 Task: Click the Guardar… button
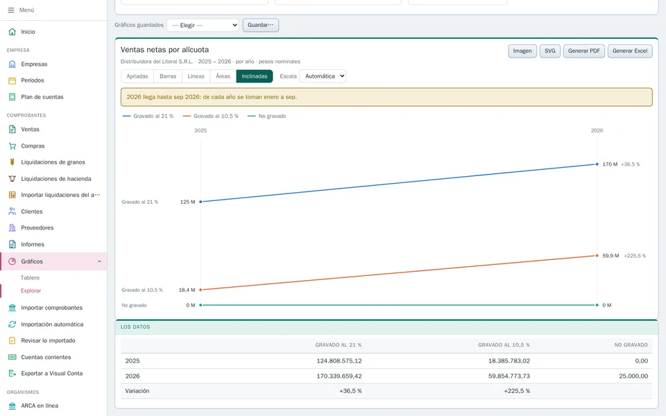(261, 25)
